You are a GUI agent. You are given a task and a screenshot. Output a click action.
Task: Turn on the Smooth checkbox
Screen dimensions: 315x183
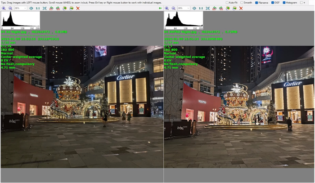[x=242, y=3]
